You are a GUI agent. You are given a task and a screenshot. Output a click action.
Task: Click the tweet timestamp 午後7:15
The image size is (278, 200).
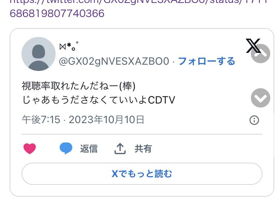[41, 119]
